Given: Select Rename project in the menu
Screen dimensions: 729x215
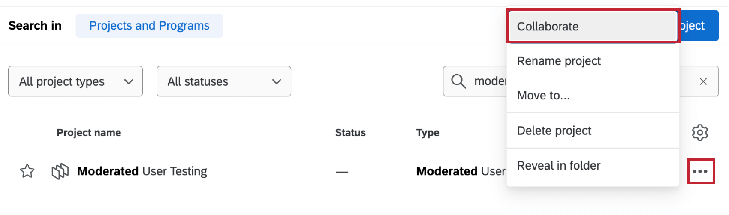Looking at the screenshot, I should 559,61.
